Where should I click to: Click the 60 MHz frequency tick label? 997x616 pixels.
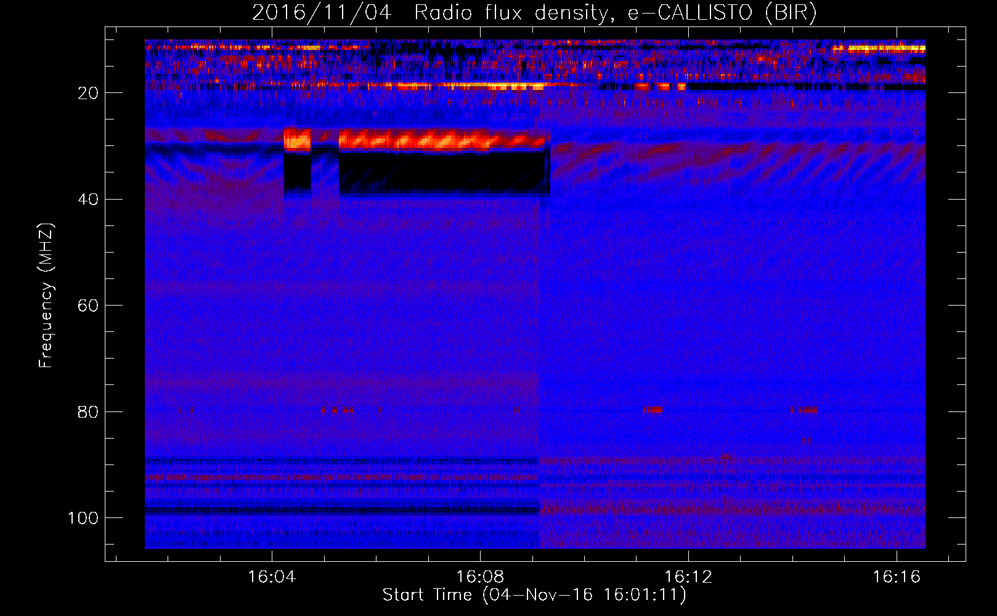(x=88, y=306)
